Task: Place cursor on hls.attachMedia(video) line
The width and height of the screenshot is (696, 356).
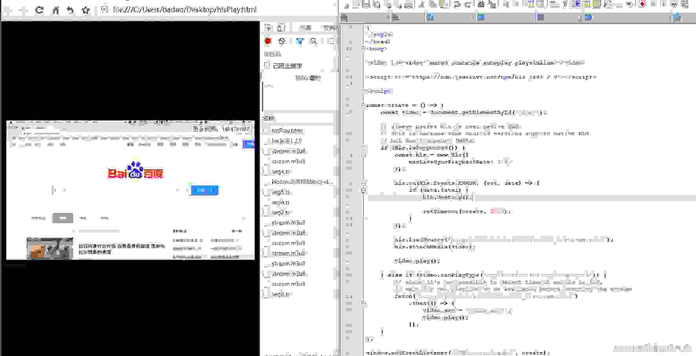Action: click(435, 247)
